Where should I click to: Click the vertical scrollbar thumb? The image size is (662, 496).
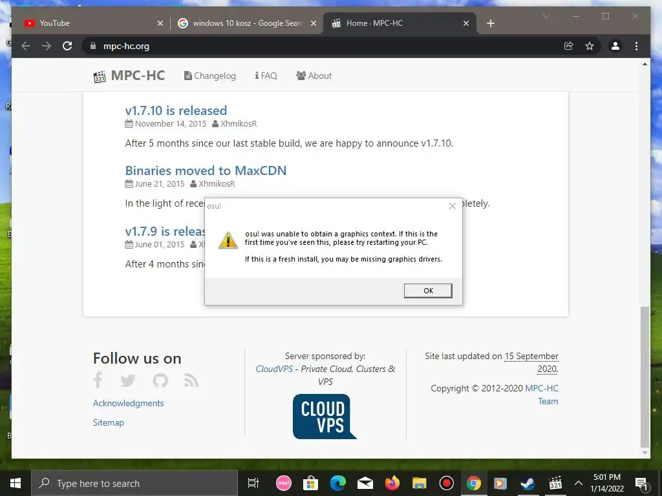tap(645, 377)
